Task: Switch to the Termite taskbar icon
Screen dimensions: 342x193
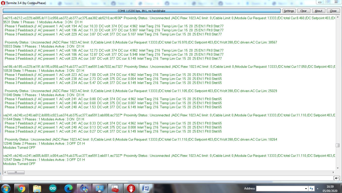Action: (x=131, y=188)
